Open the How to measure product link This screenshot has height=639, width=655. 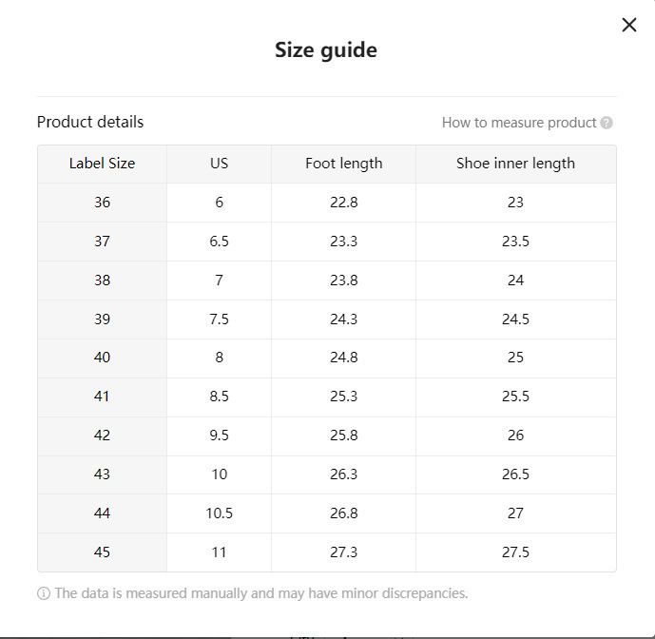[519, 123]
